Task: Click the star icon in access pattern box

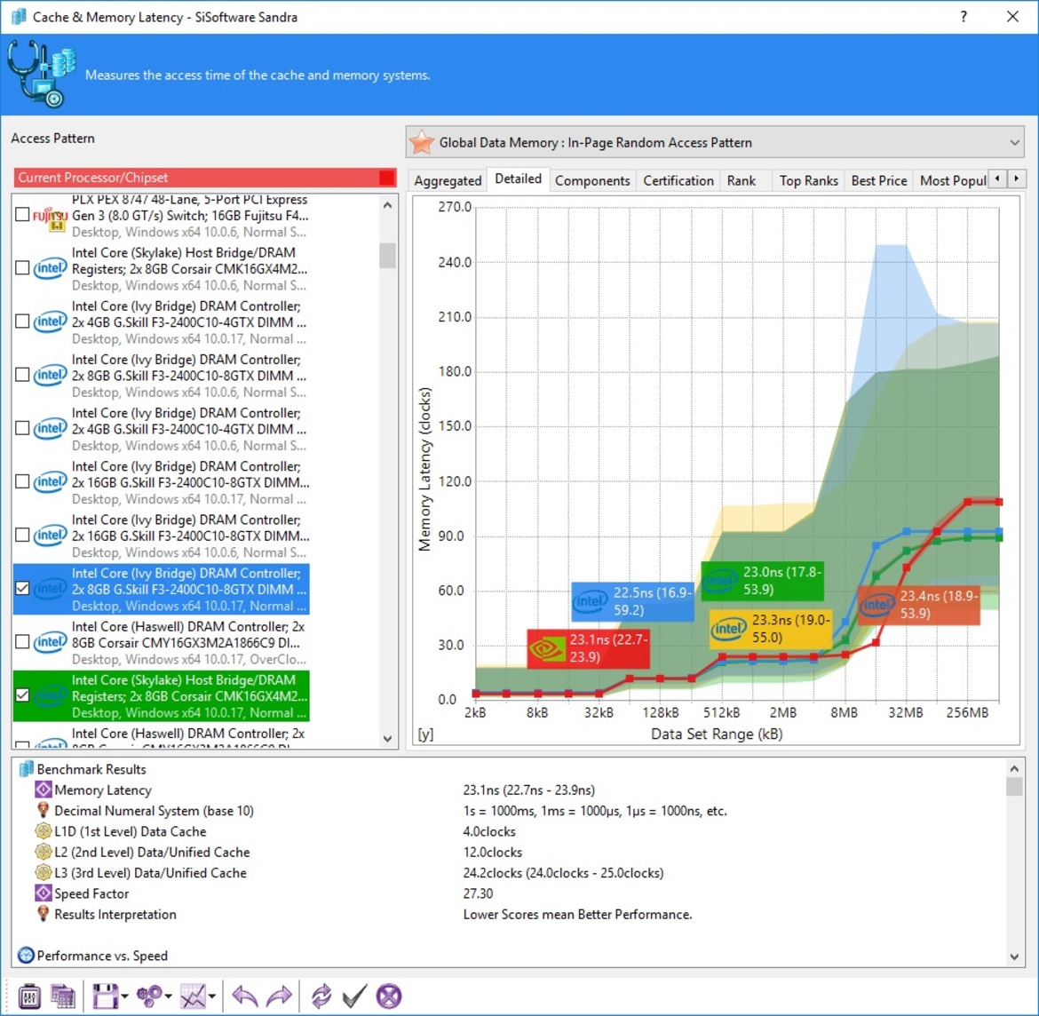Action: point(422,142)
